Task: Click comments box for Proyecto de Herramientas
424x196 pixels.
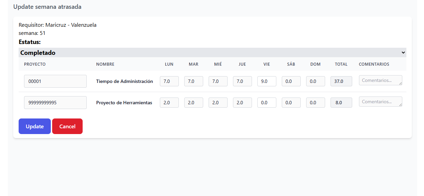Action: pos(379,102)
